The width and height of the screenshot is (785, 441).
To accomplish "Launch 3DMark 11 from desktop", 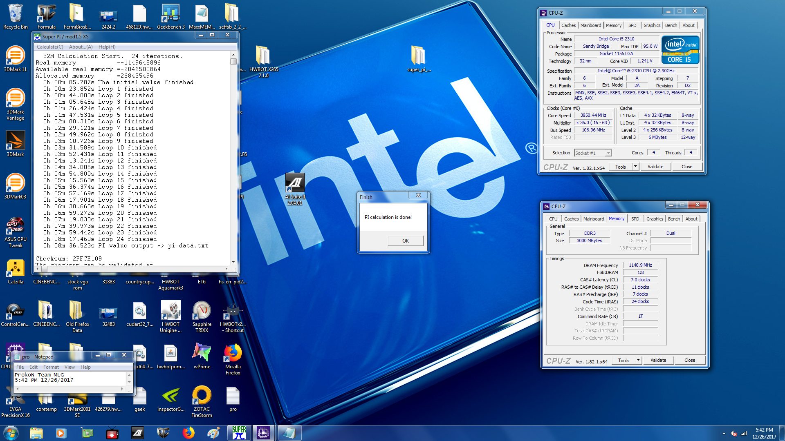I will coord(15,59).
